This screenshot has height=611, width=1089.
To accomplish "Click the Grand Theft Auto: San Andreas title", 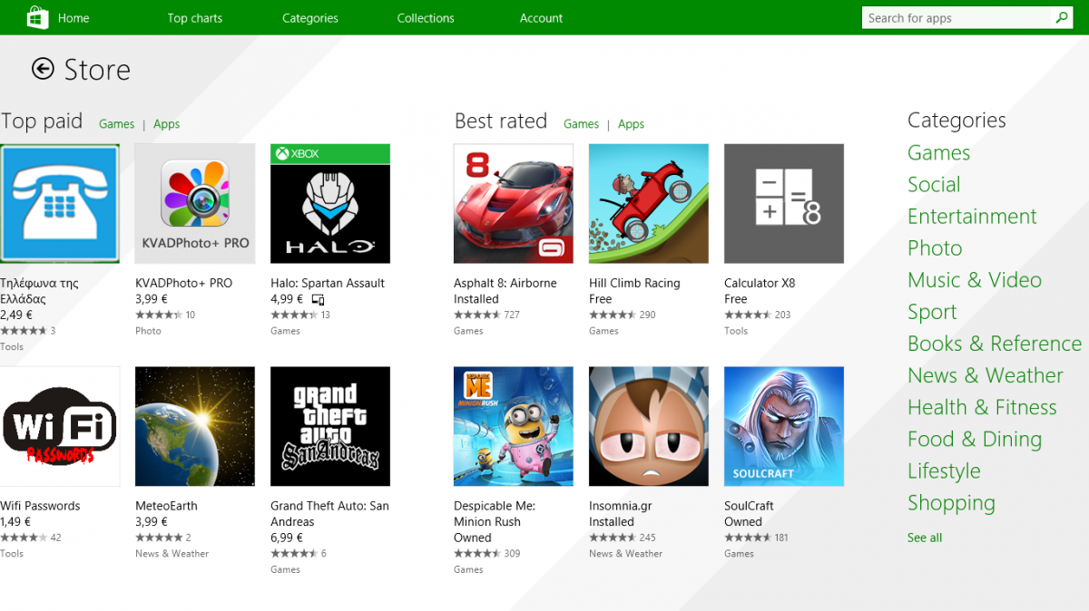I will click(329, 514).
